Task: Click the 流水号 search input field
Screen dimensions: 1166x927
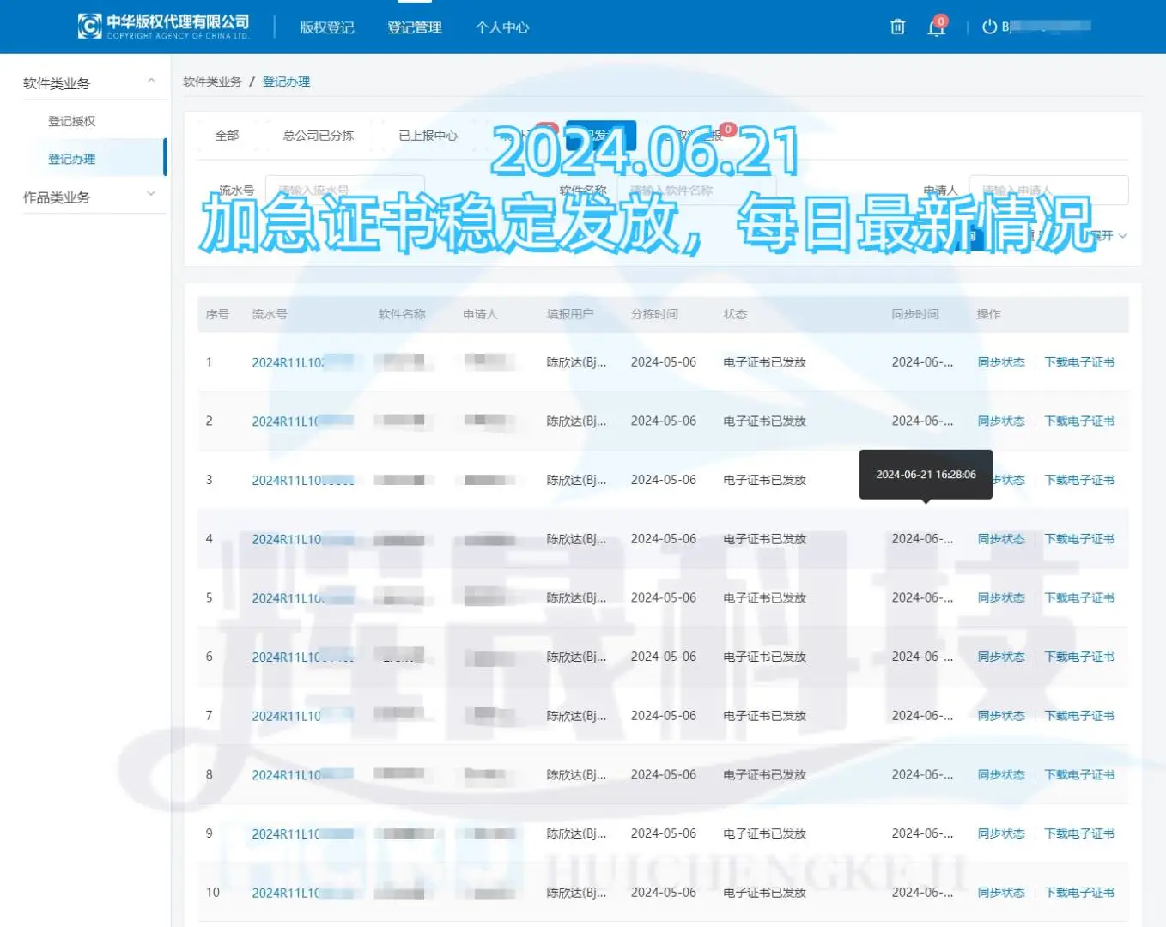Action: coord(343,190)
